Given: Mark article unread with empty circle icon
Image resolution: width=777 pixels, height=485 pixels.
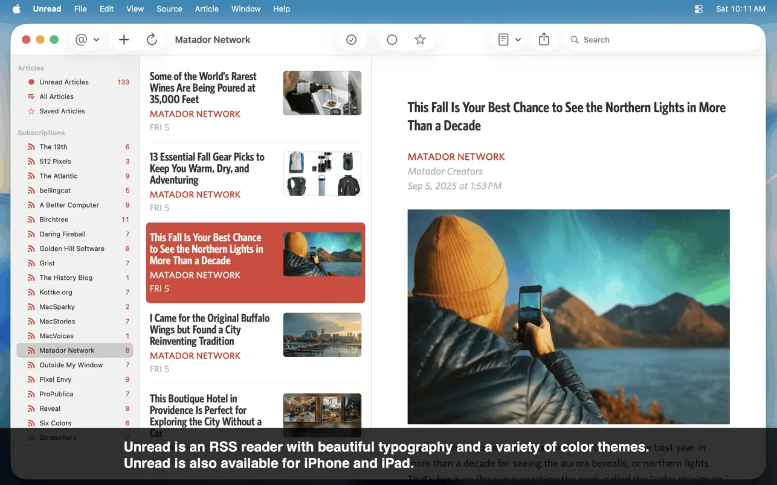Looking at the screenshot, I should [392, 40].
